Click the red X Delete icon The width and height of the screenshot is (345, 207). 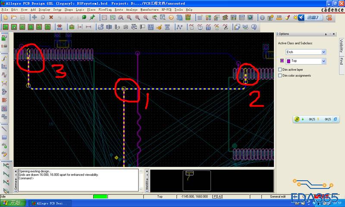coord(51,17)
